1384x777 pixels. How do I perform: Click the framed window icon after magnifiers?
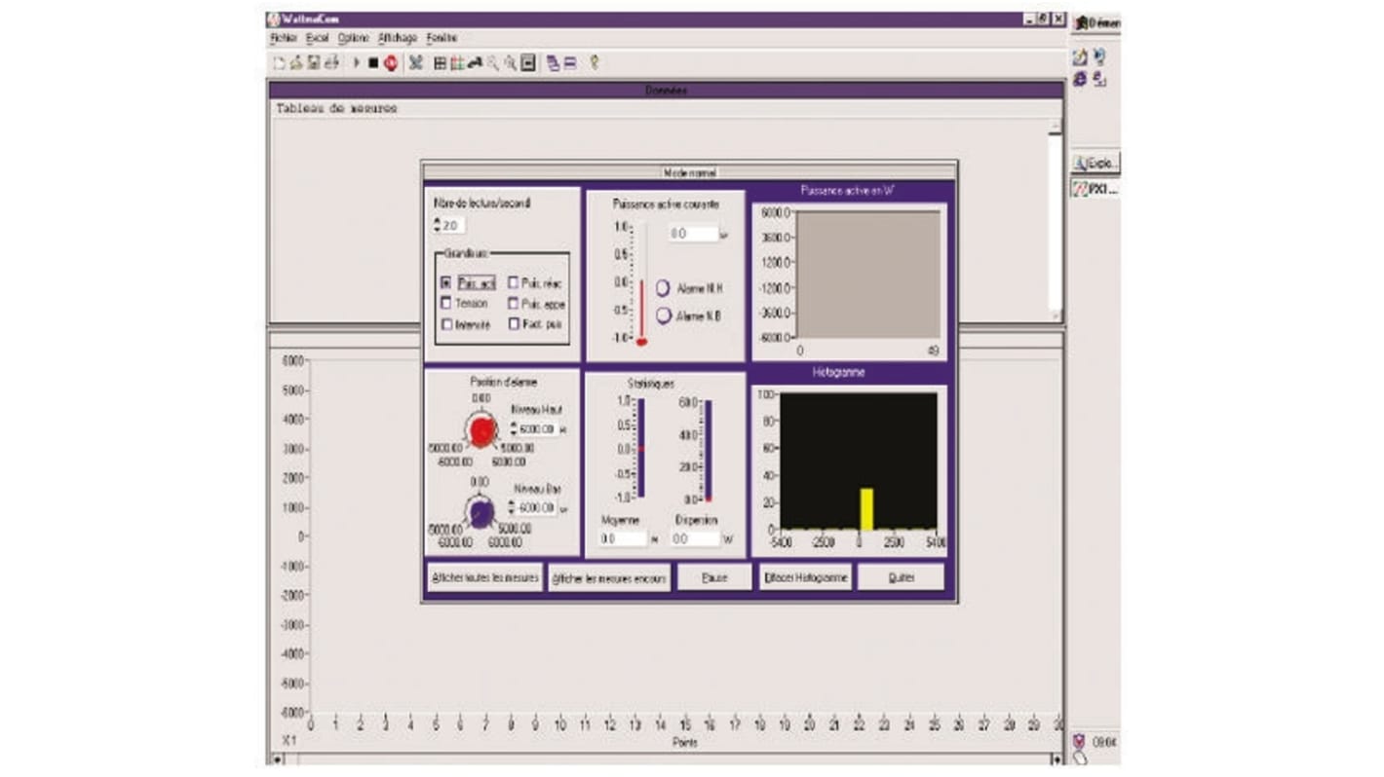(527, 63)
